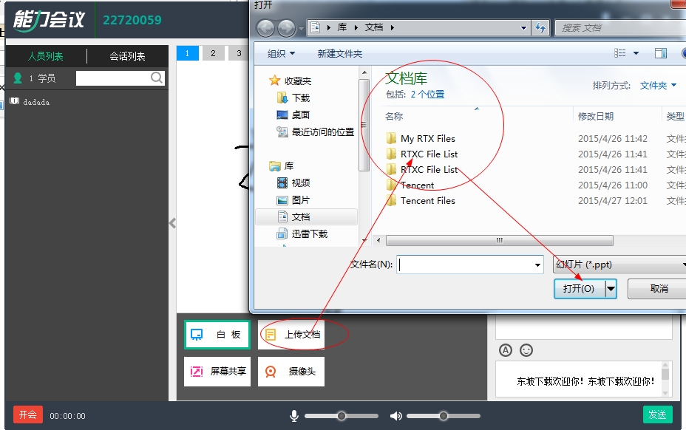Click the dialog back navigation arrow
Image resolution: width=686 pixels, height=430 pixels.
265,28
